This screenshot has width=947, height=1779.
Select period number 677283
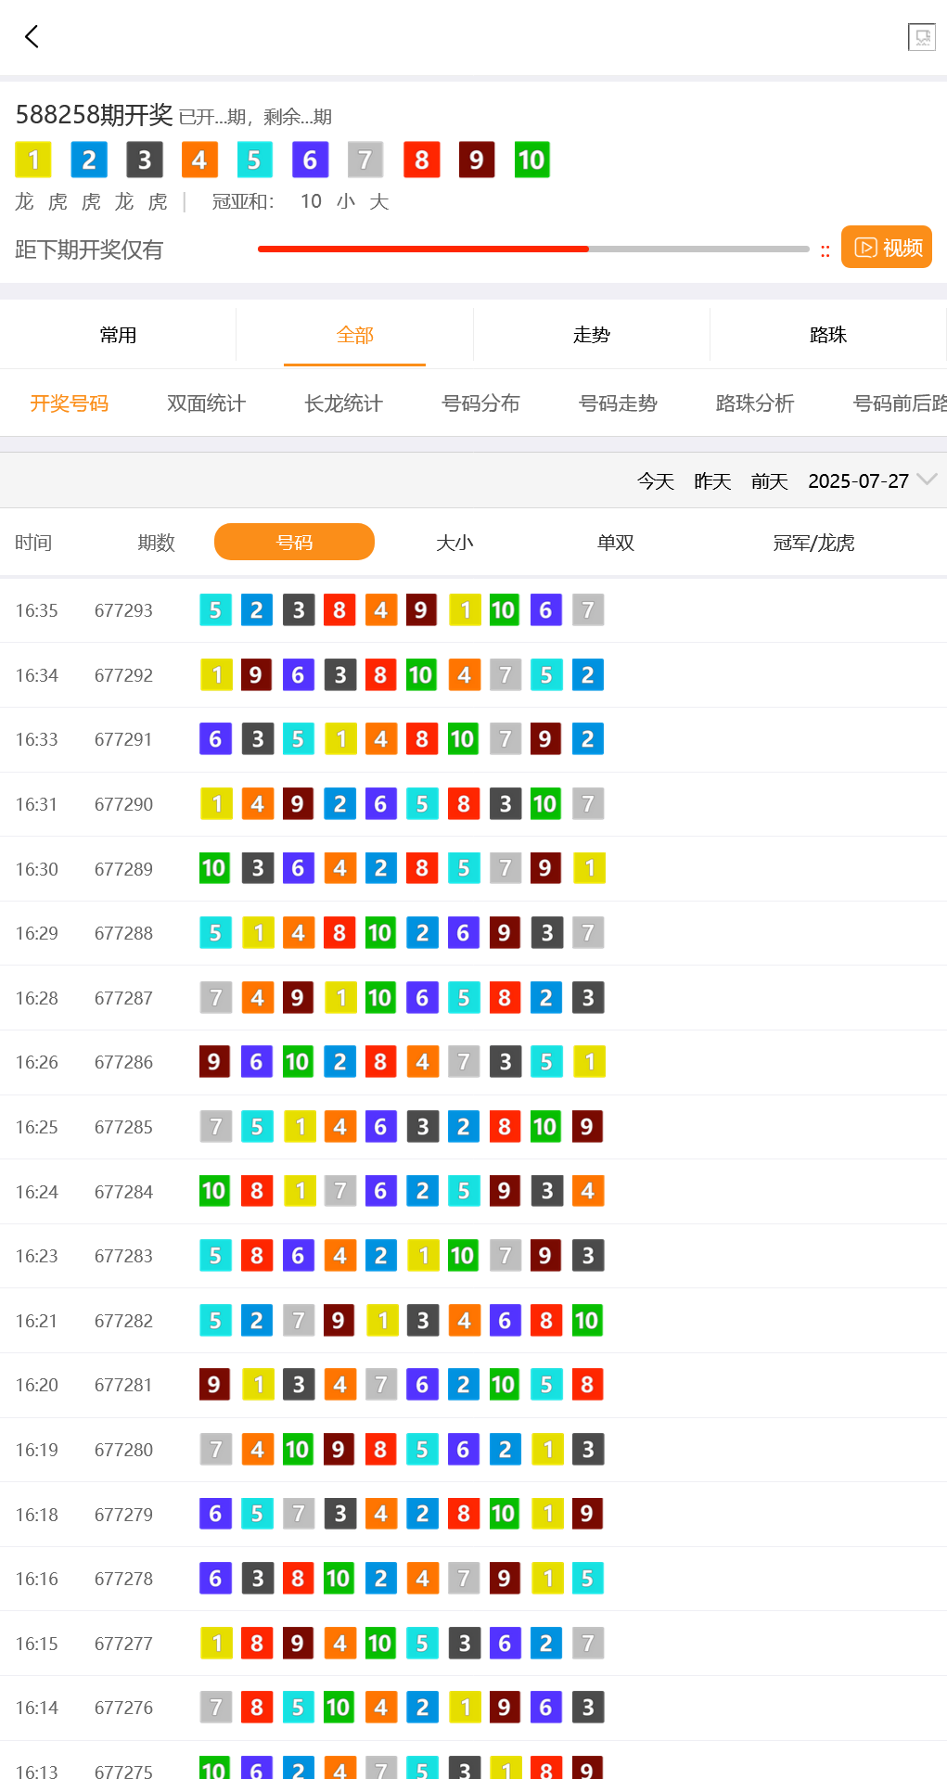(123, 1256)
